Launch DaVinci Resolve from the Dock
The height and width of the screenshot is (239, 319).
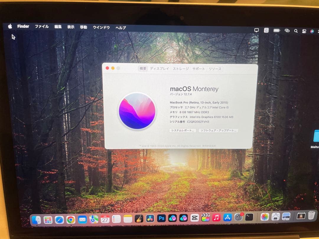tap(150, 218)
